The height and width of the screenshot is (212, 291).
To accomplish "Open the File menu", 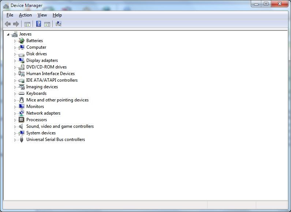I will click(10, 15).
